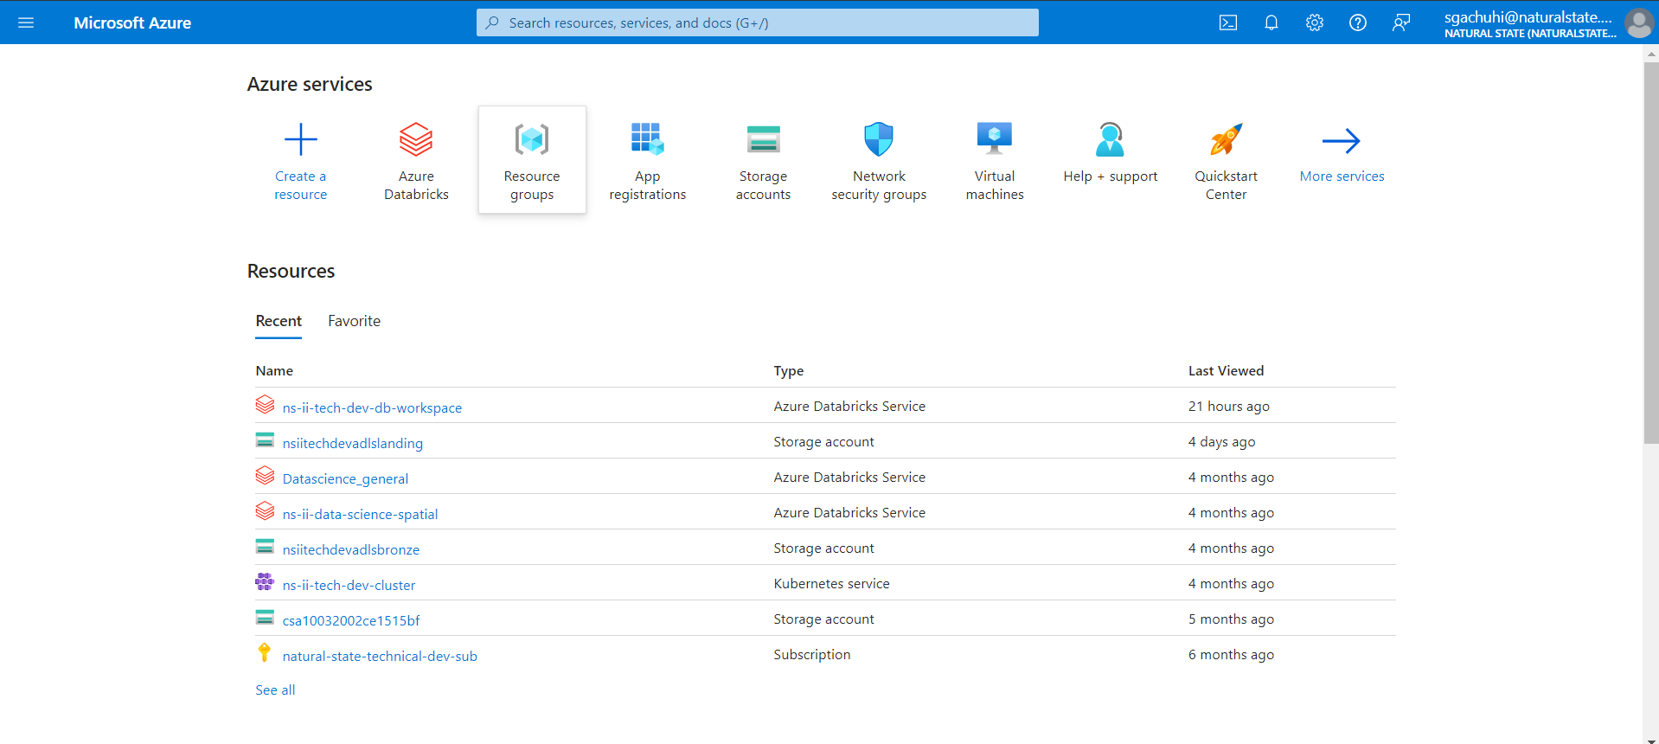Click the sgachuhi@naturalstate account name

[1528, 16]
